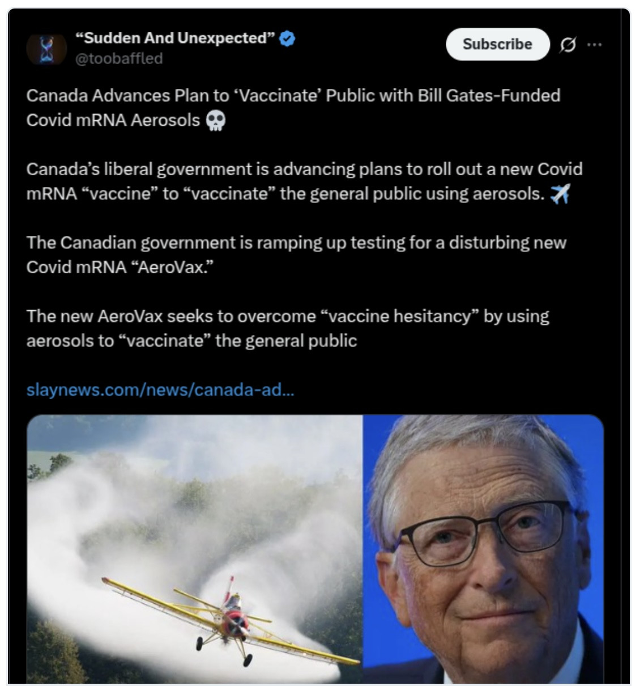
Task: Open the crop duster spraying photo
Action: (x=195, y=549)
